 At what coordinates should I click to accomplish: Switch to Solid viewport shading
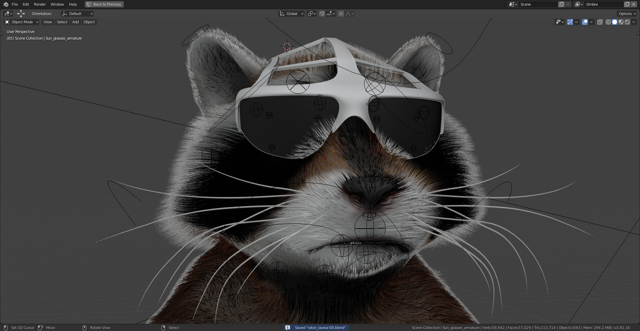[615, 22]
